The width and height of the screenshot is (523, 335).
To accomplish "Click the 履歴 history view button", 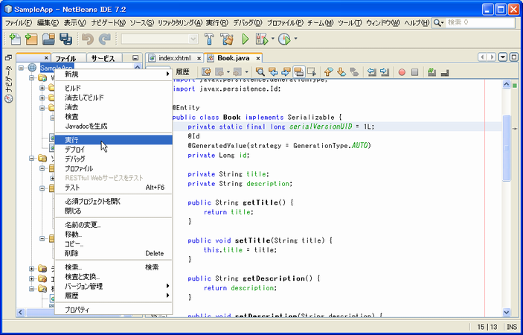I will (x=182, y=71).
